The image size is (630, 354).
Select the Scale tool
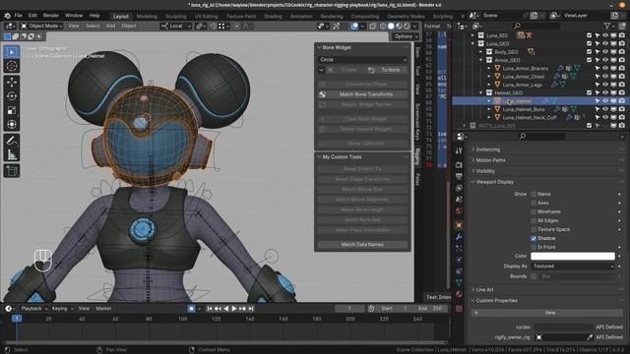click(12, 110)
